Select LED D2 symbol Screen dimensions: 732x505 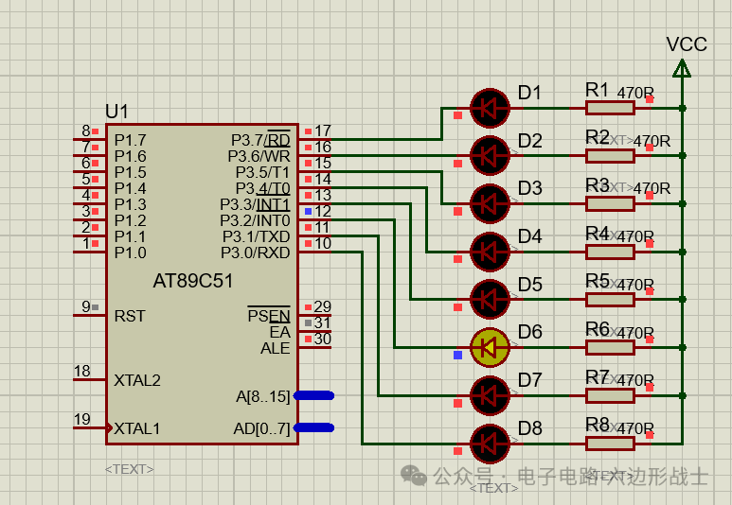(490, 156)
